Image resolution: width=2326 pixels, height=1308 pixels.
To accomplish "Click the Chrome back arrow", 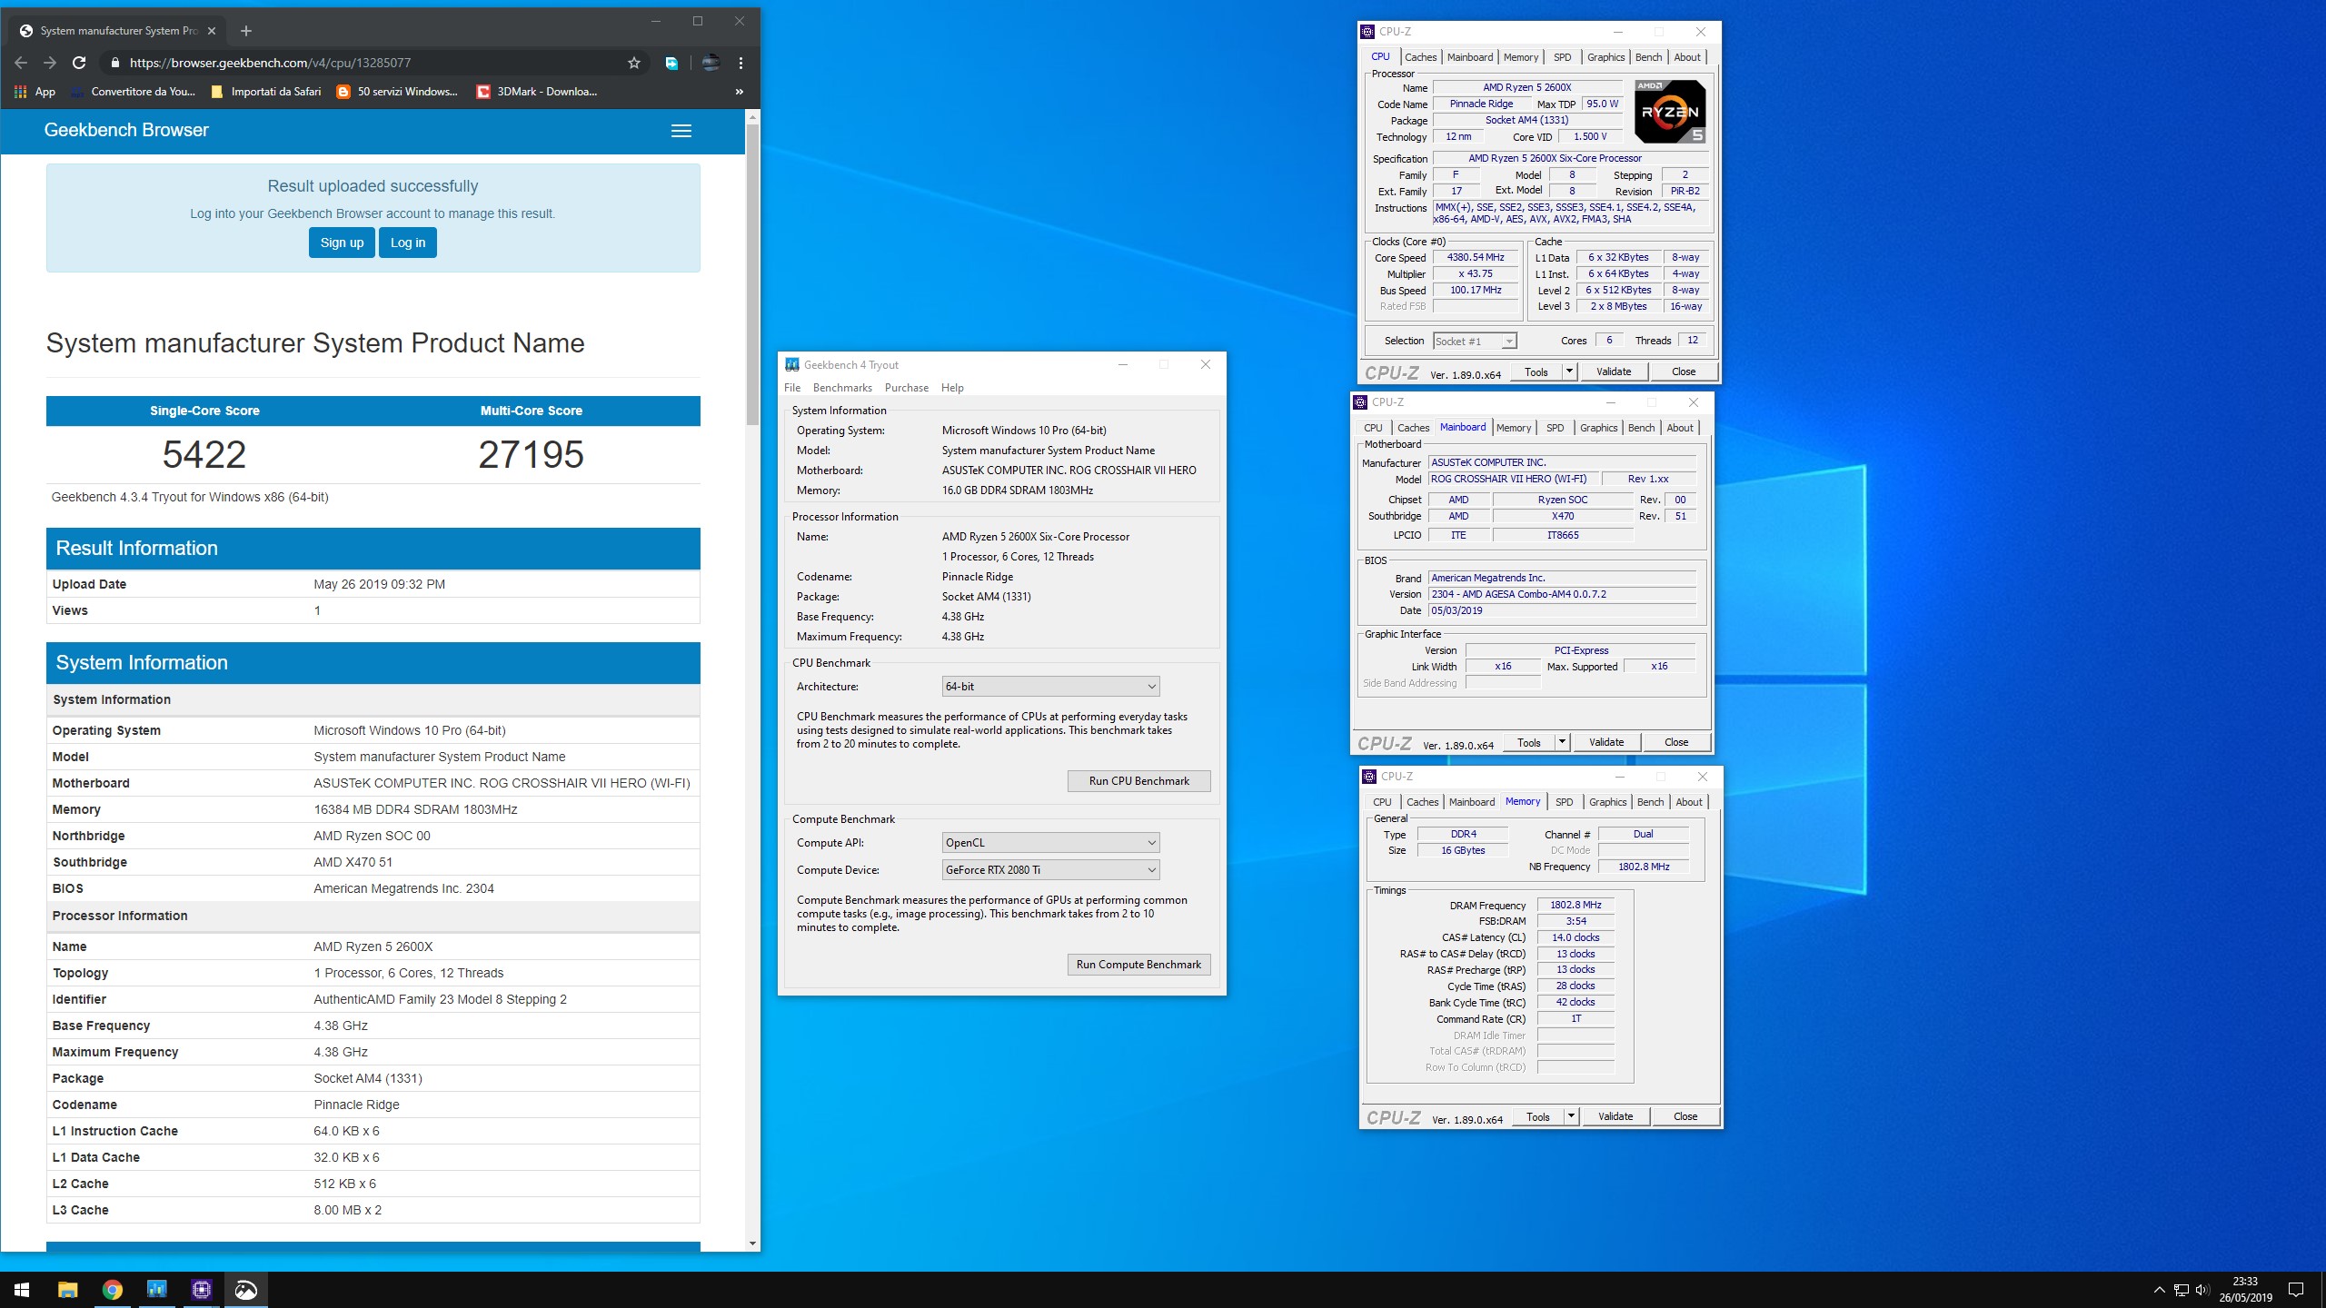I will pos(21,63).
